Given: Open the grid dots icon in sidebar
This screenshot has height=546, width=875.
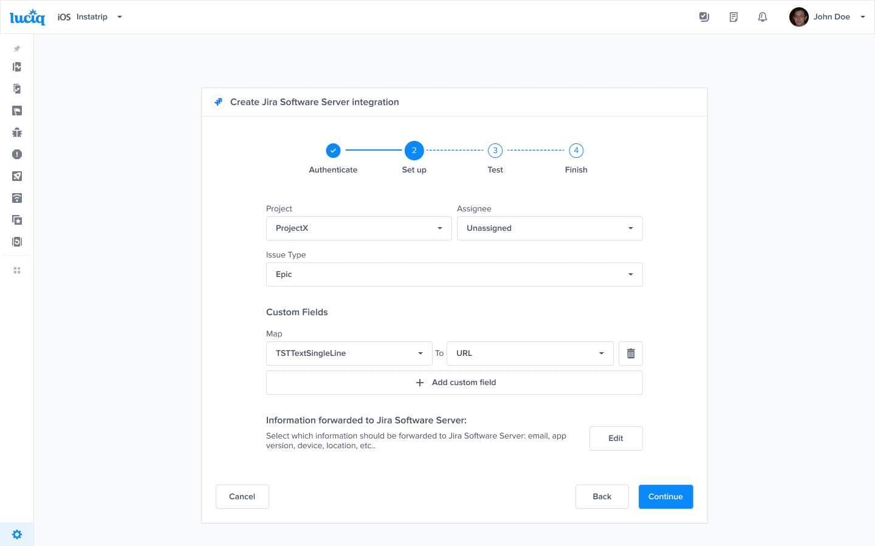Looking at the screenshot, I should coord(17,270).
